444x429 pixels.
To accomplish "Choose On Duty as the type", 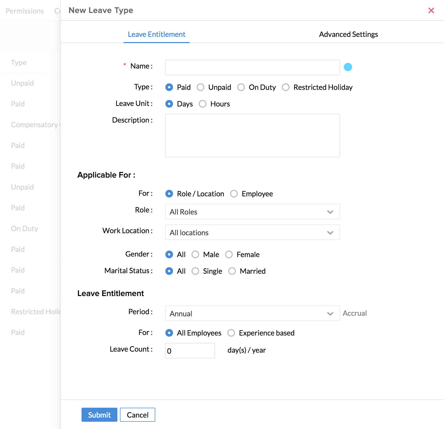I will (241, 87).
